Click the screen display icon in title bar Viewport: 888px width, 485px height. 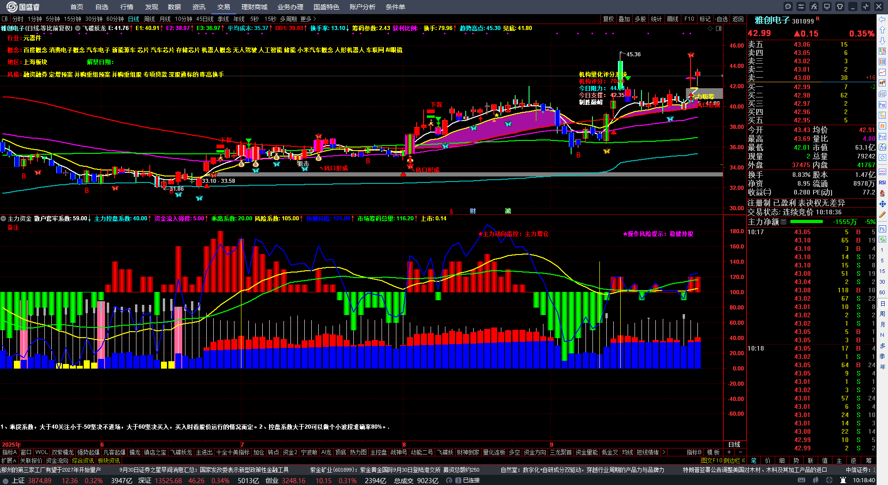pyautogui.click(x=827, y=6)
